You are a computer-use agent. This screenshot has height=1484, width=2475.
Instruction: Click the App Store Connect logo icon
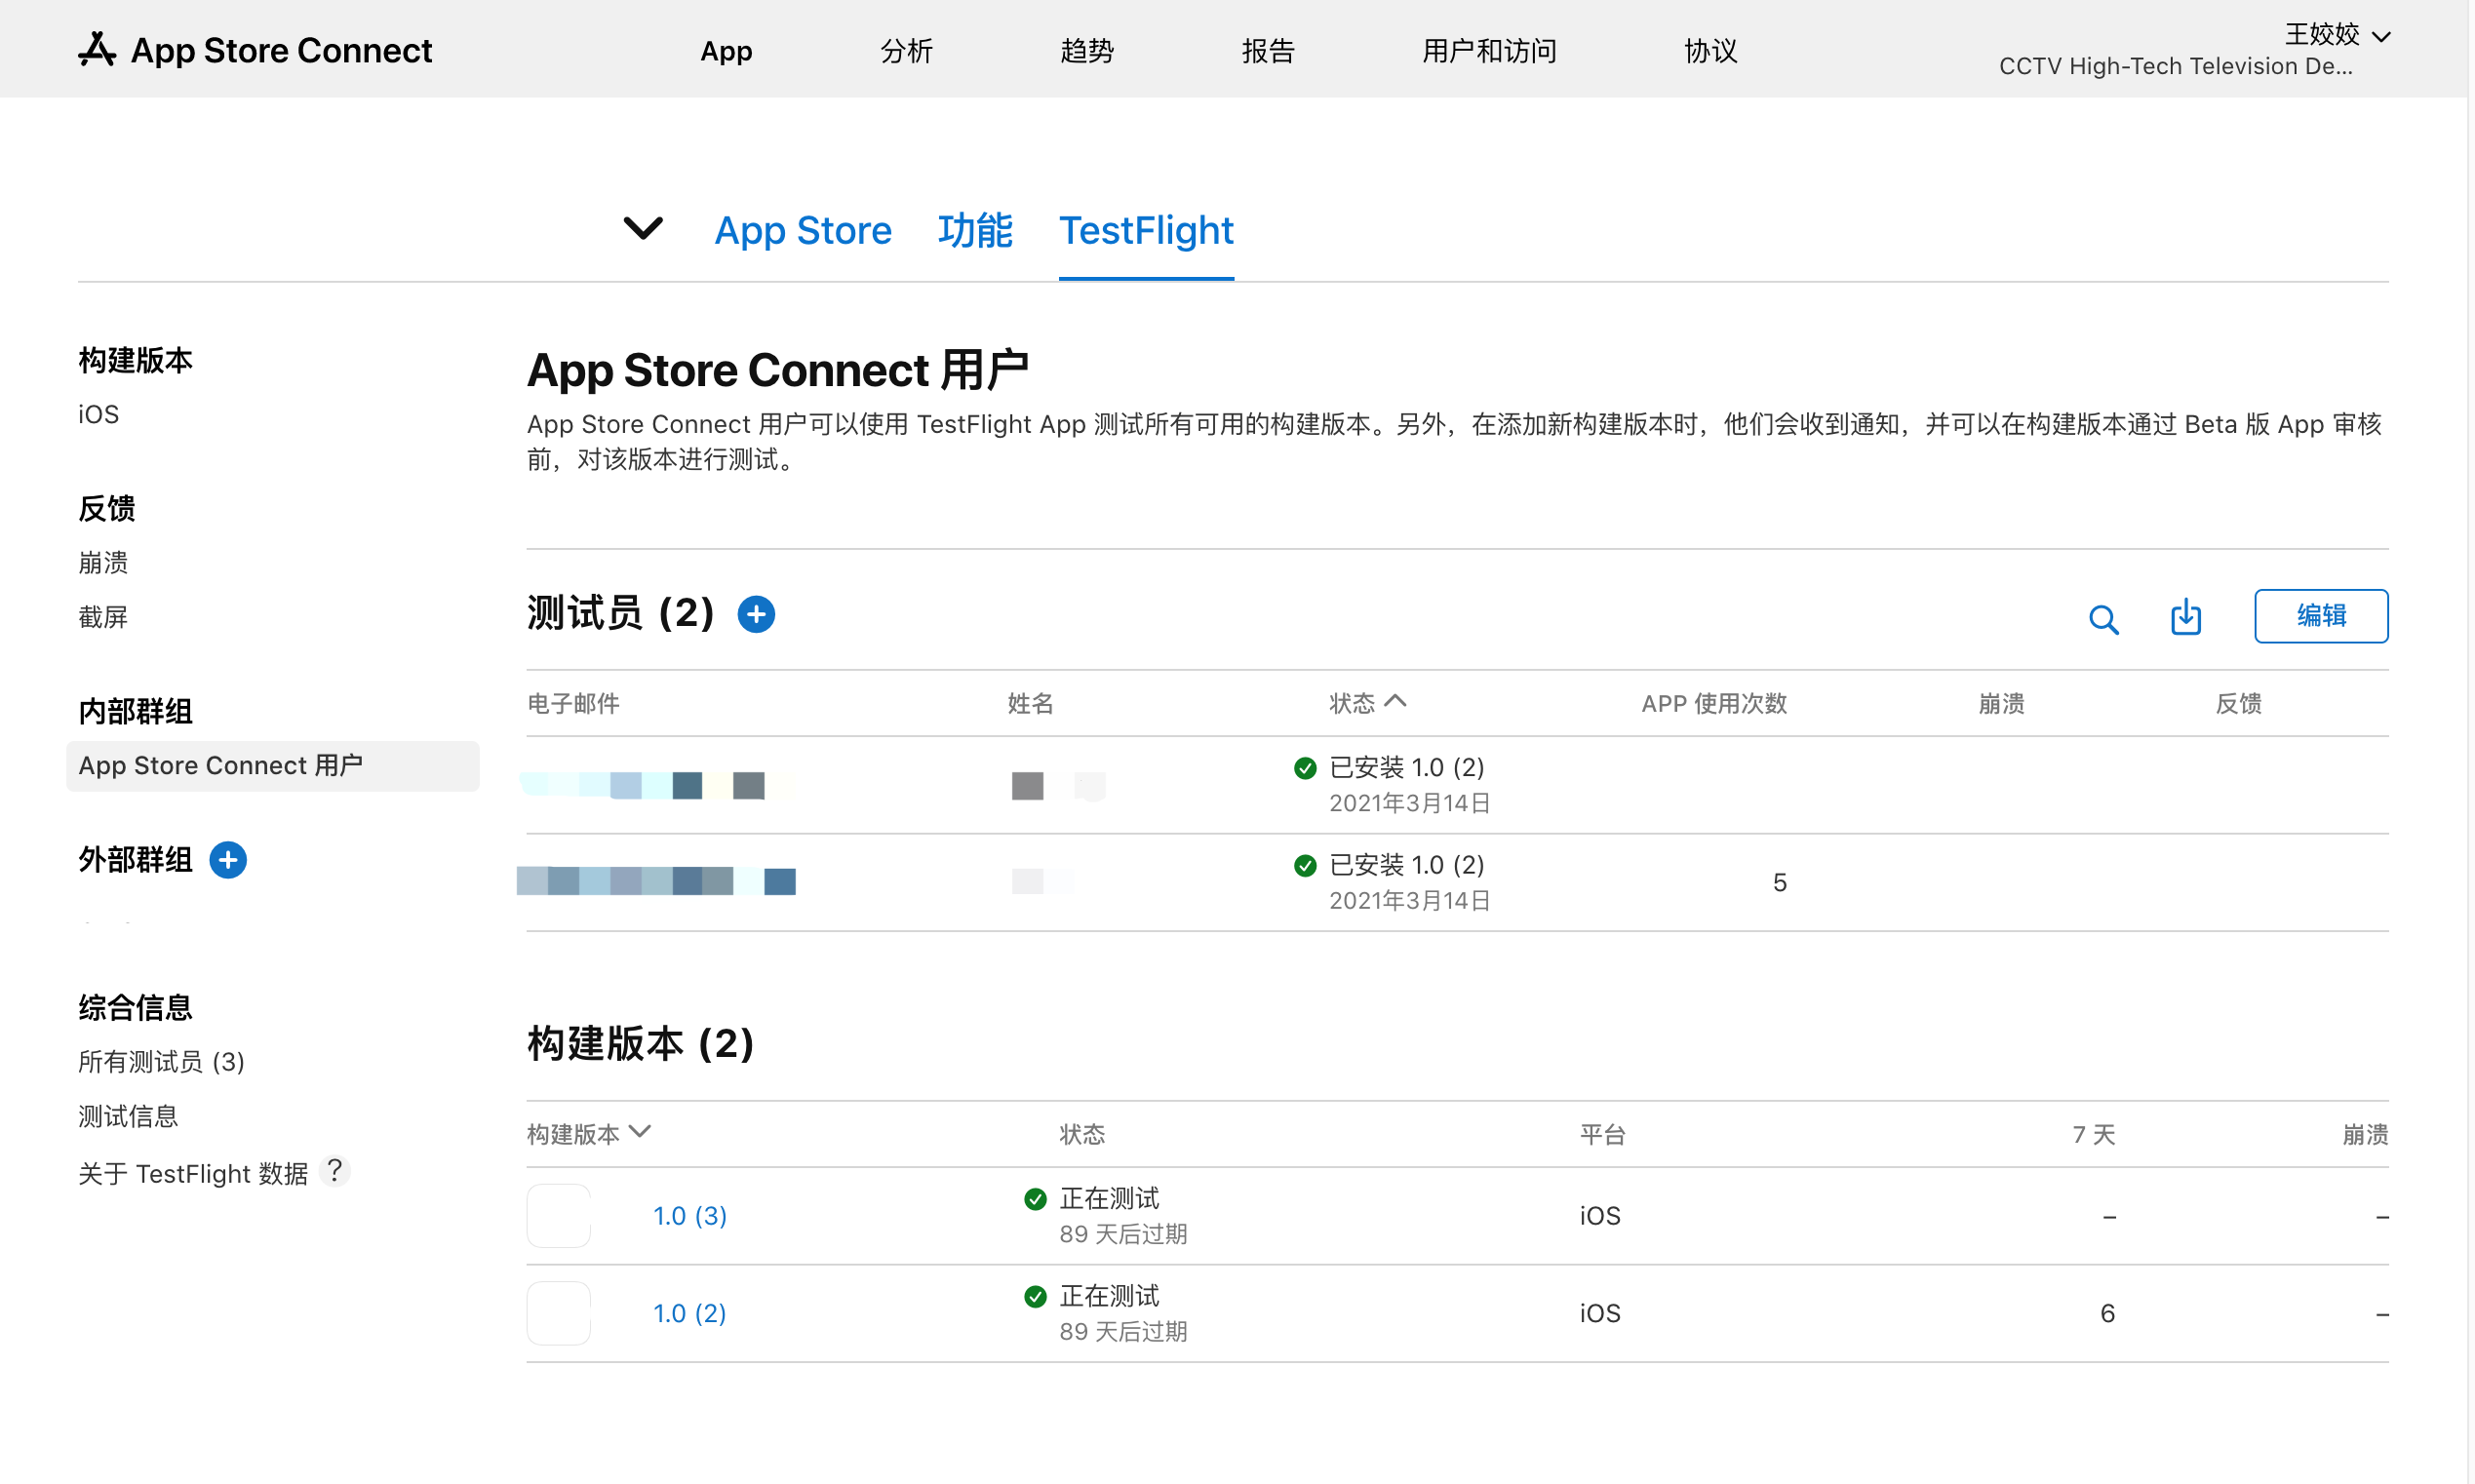(x=97, y=49)
